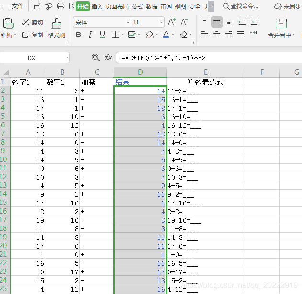Center text horizontally
Screen dimensions: 302x294
[217, 34]
